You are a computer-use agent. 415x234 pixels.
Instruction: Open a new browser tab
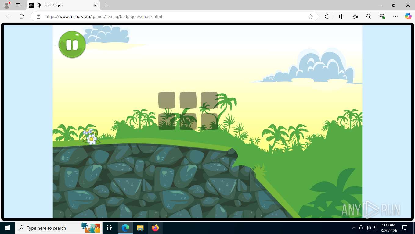106,5
